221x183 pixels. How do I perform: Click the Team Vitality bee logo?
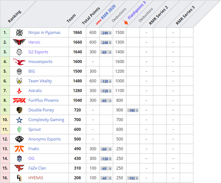point(19,81)
